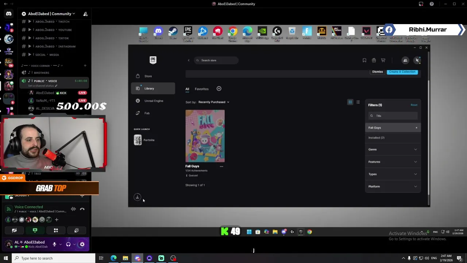Expand the Features filter section
The image size is (467, 263).
pyautogui.click(x=393, y=162)
